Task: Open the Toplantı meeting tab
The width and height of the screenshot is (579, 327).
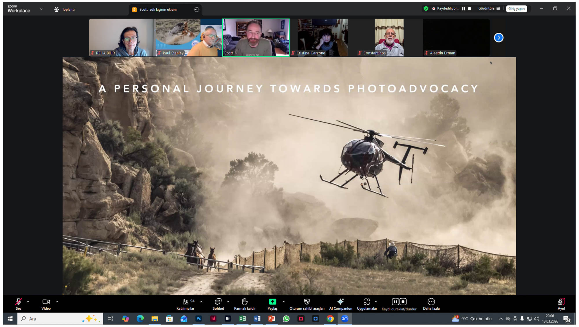Action: pos(65,10)
